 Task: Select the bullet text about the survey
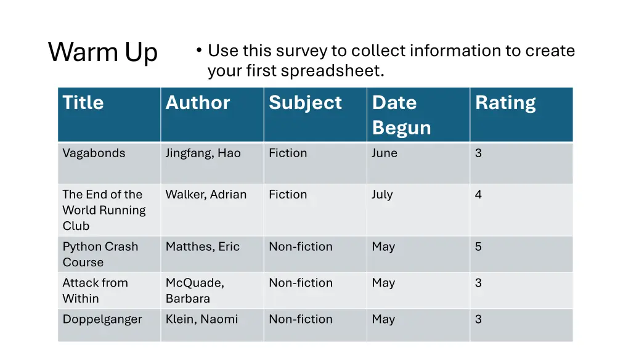click(386, 60)
